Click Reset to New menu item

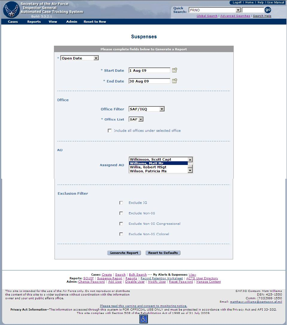click(95, 21)
